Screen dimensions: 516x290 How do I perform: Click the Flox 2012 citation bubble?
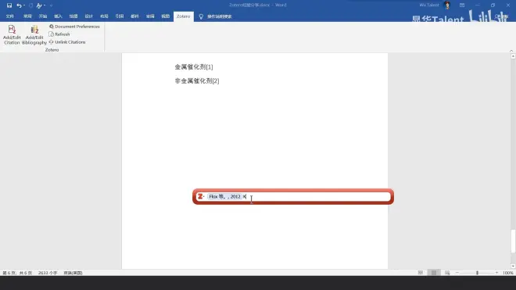tap(225, 196)
